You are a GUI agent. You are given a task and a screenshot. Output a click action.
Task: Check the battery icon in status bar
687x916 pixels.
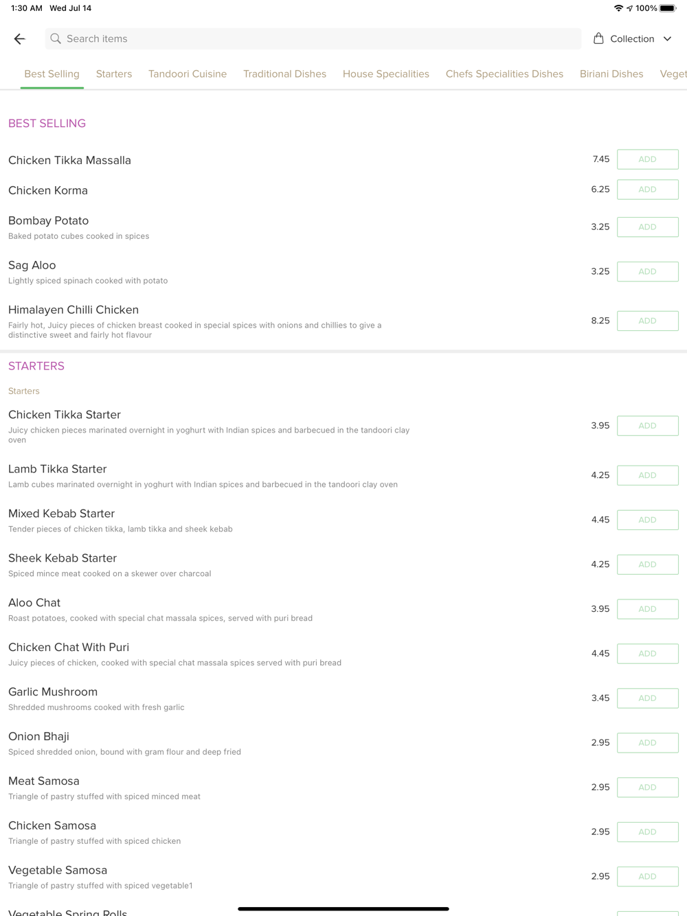tap(668, 8)
